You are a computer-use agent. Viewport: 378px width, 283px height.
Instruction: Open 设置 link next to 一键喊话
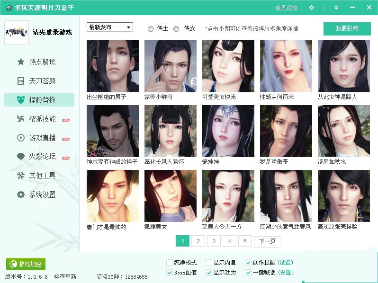tap(286, 273)
